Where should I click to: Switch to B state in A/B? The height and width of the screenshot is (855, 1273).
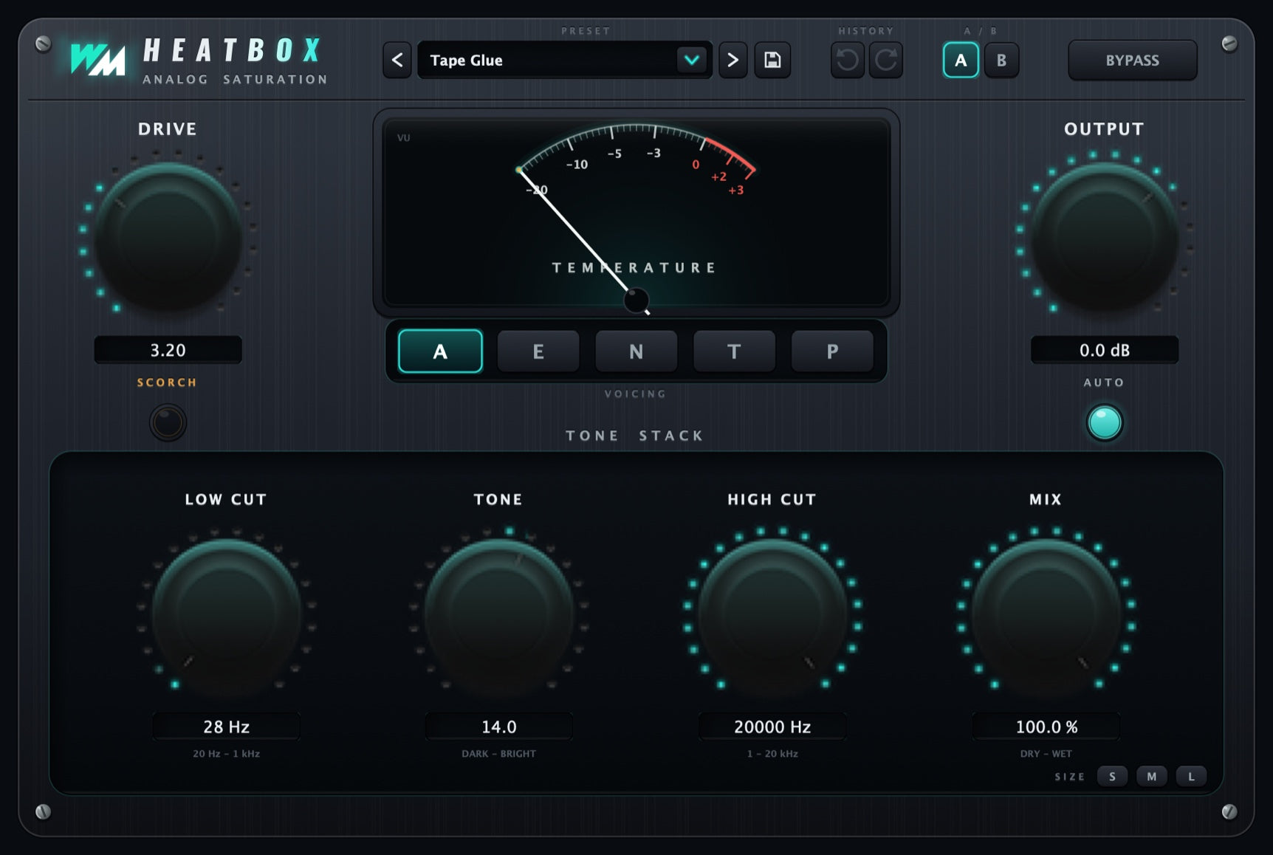point(1001,60)
